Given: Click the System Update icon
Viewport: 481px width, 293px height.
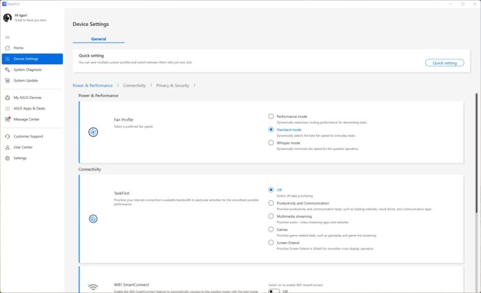Looking at the screenshot, I should [8, 81].
